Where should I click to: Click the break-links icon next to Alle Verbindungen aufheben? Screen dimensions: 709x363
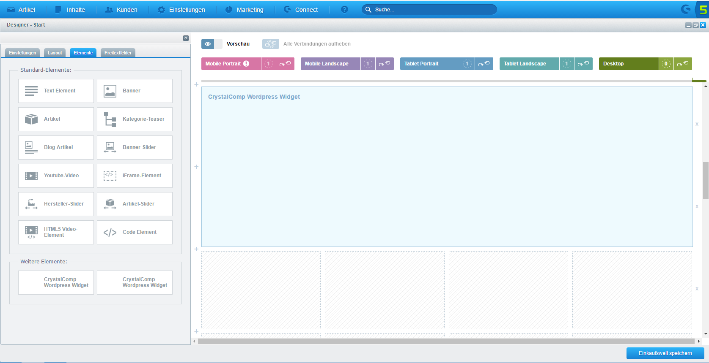(x=271, y=44)
